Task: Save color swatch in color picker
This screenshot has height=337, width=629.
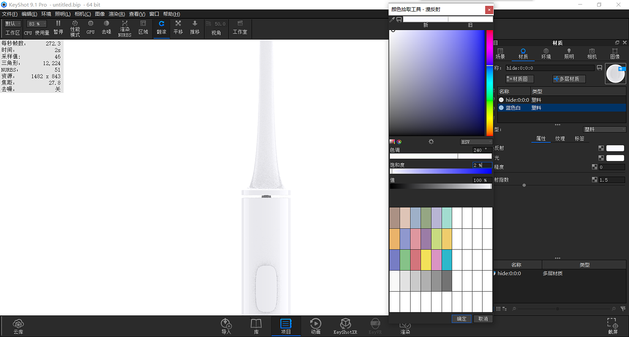Action: (x=399, y=20)
